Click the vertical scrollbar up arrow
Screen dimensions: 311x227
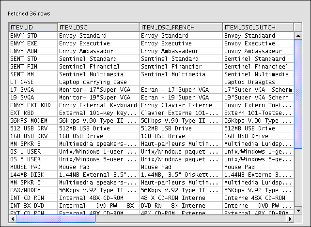298,35
